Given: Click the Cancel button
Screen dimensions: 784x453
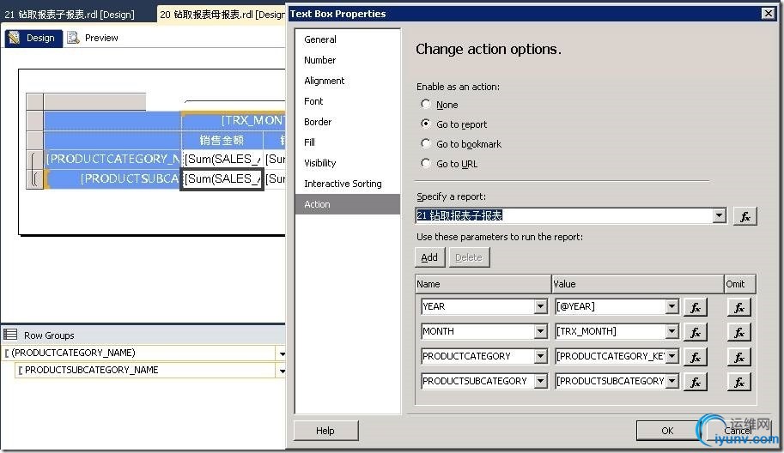Looking at the screenshot, I should 738,431.
